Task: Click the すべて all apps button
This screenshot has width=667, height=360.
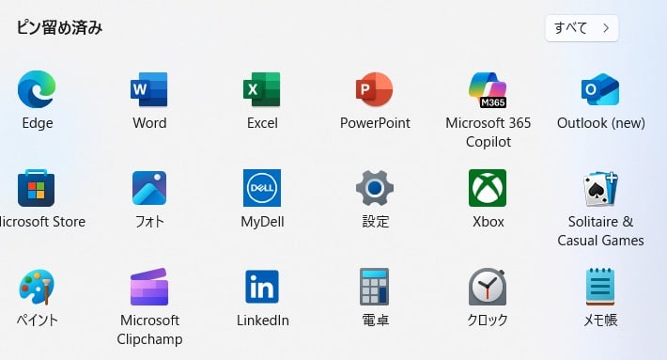Action: pyautogui.click(x=582, y=28)
